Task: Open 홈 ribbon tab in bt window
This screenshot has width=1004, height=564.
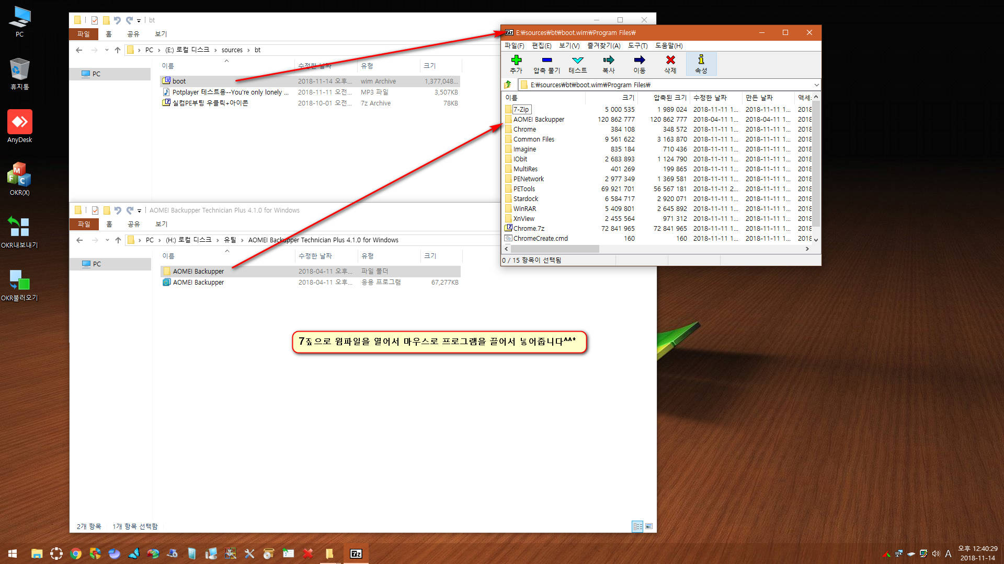Action: 109,34
